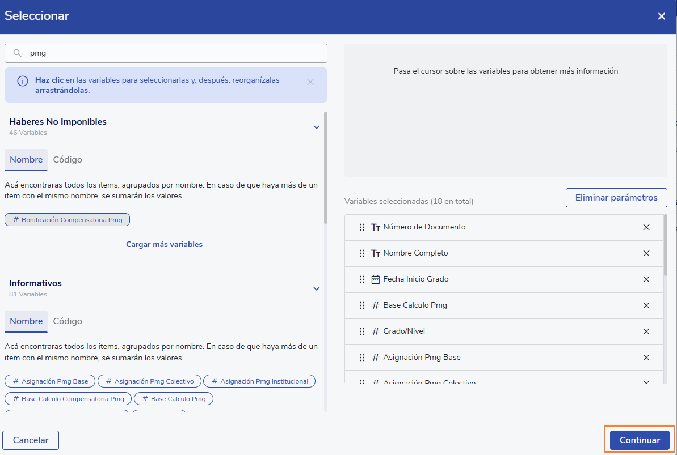Click drag handle of Grado/Nivel row
Screen dimensions: 677x455
click(362, 331)
